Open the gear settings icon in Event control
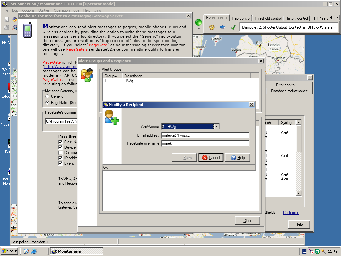Image resolution: width=341 pixels, height=256 pixels. click(211, 27)
